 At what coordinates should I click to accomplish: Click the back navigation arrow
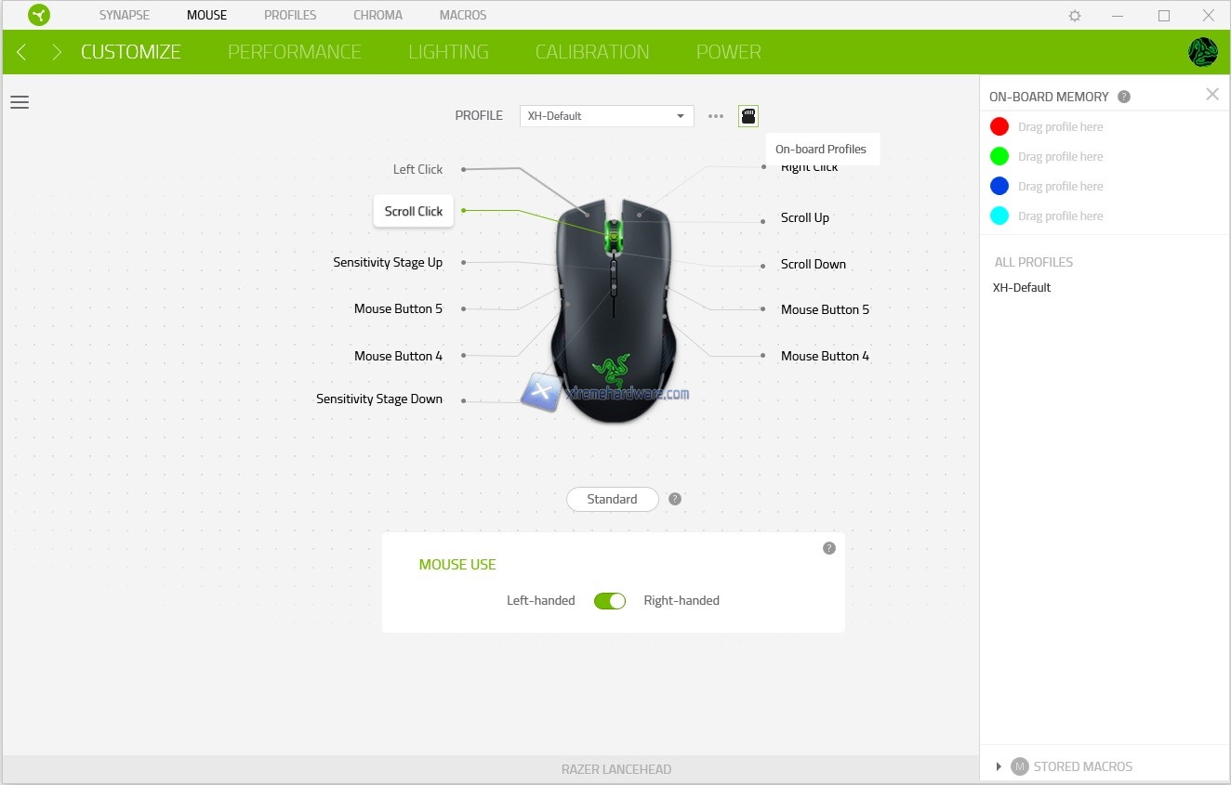coord(21,52)
